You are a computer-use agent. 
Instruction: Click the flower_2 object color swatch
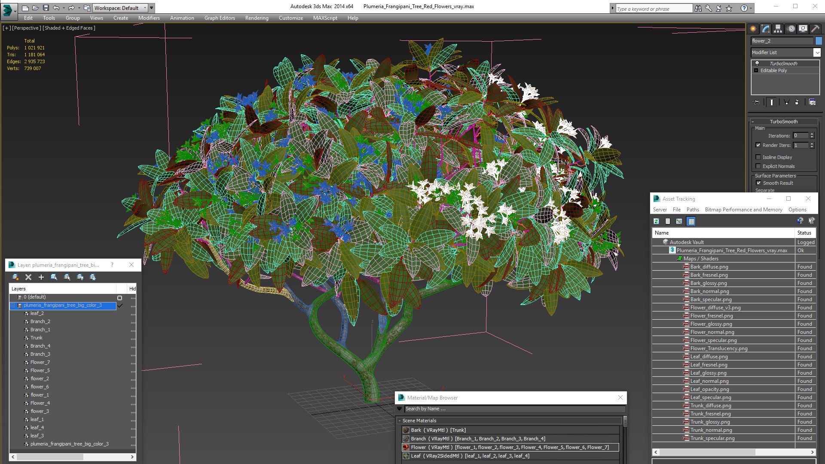[x=819, y=41]
